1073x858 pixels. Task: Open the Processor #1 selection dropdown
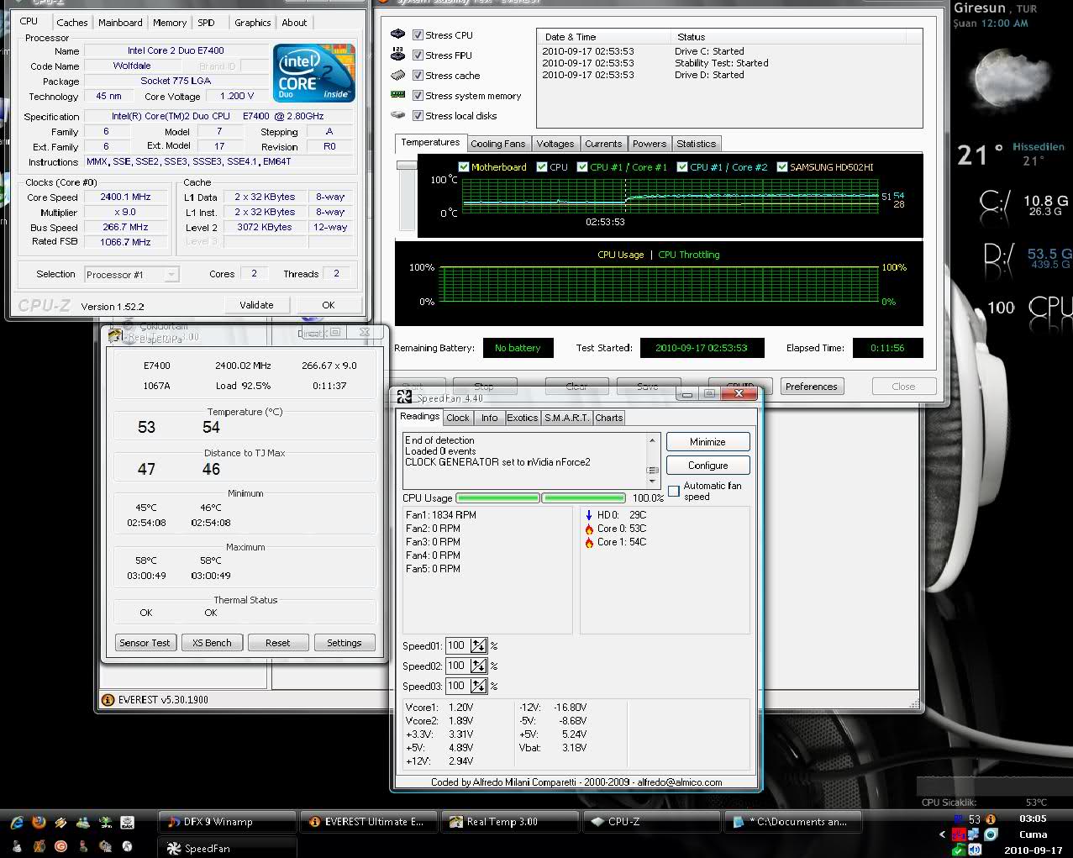click(x=132, y=274)
